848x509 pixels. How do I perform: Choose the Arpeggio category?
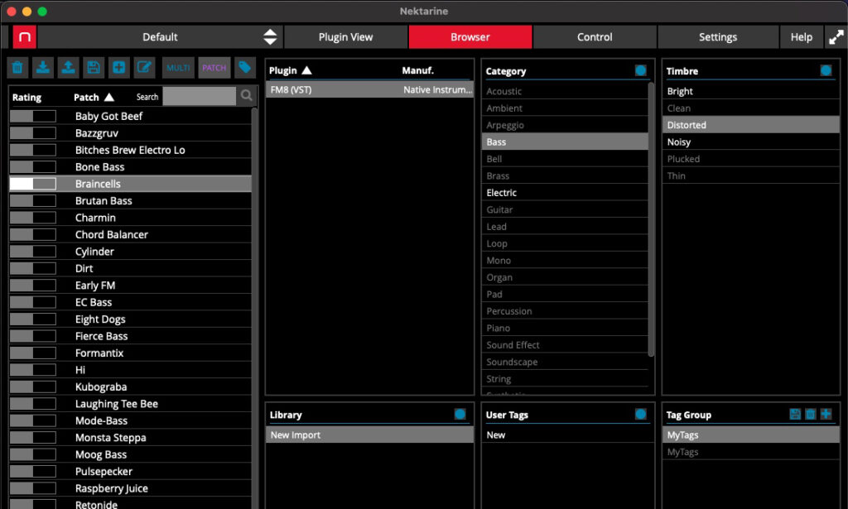[565, 125]
